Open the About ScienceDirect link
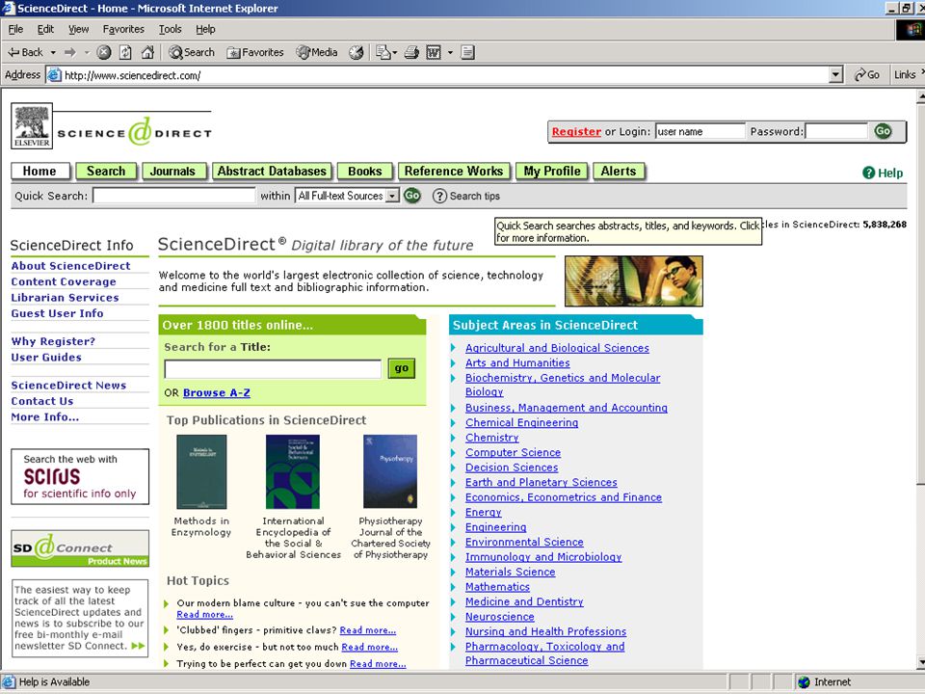Screen dimensions: 925x694 pos(70,266)
